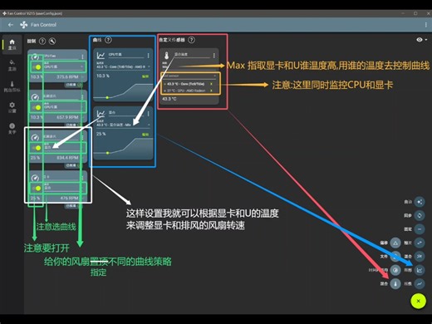Add a Linear curve from the menu

[x=420, y=283]
